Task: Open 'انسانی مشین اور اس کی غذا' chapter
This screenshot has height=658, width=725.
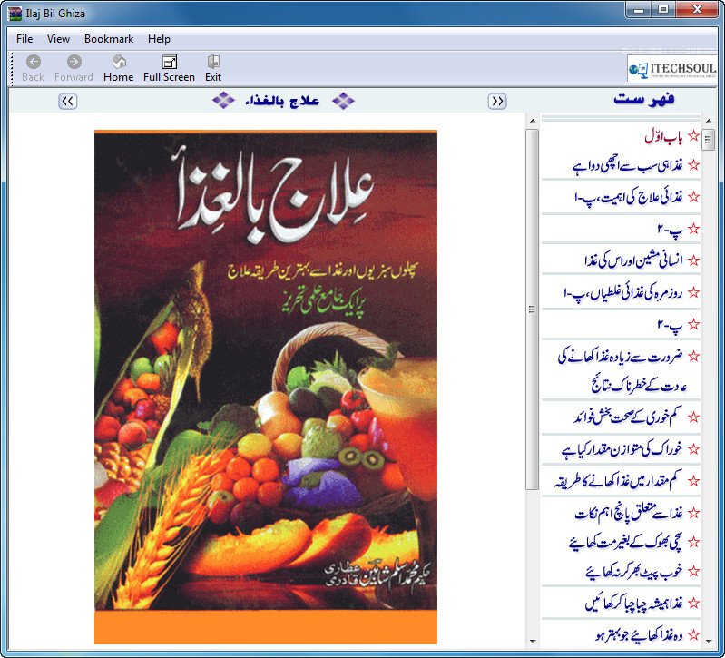Action: [633, 260]
